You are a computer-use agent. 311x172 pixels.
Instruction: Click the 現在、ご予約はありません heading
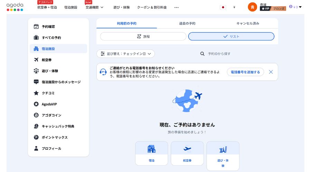click(187, 125)
